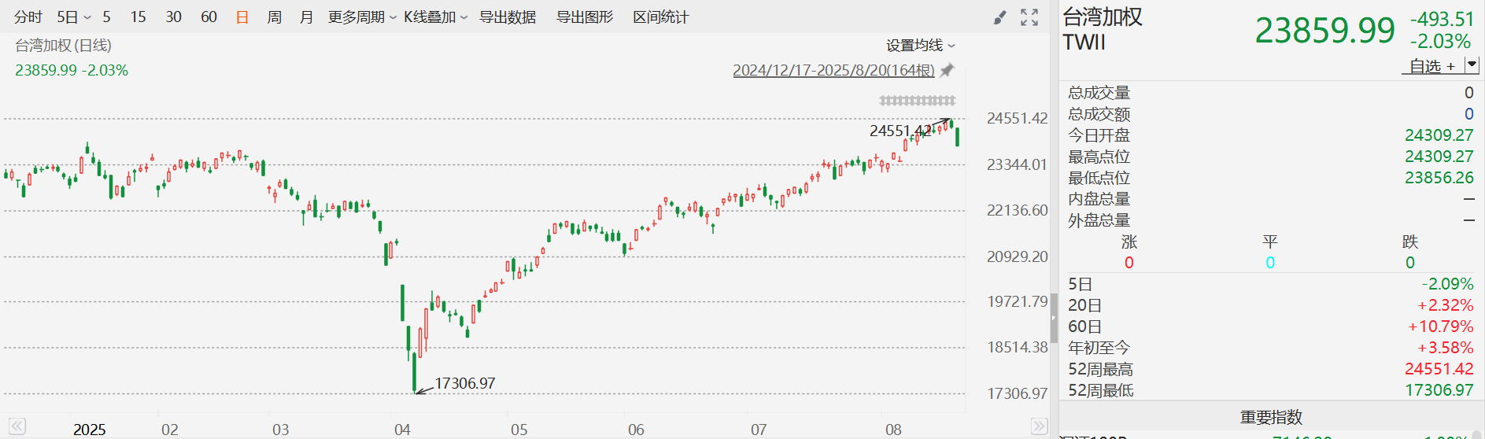
Task: Add index via 自选 + button
Action: pos(1432,66)
